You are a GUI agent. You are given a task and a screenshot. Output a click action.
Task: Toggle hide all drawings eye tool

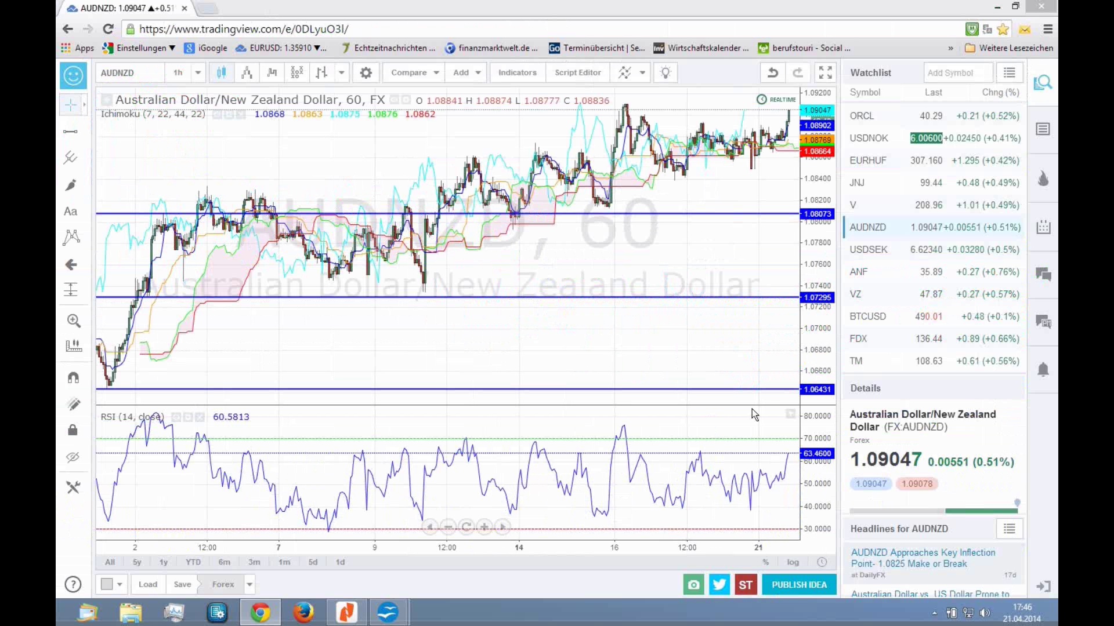point(73,457)
